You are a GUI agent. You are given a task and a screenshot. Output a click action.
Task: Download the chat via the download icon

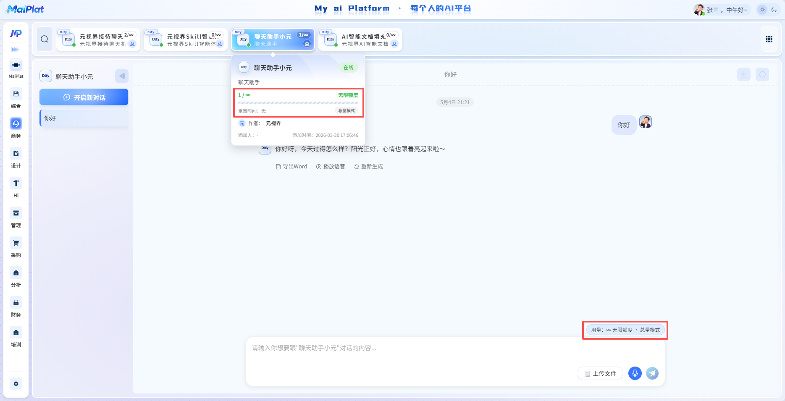[744, 74]
